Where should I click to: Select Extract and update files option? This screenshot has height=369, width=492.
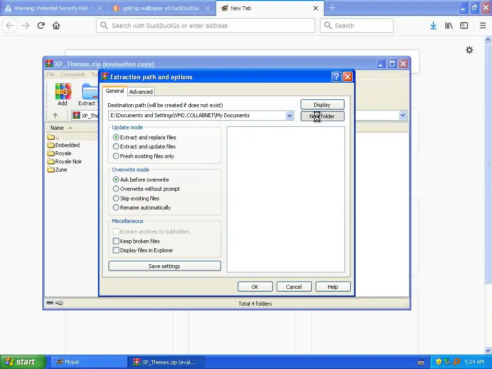click(x=144, y=147)
